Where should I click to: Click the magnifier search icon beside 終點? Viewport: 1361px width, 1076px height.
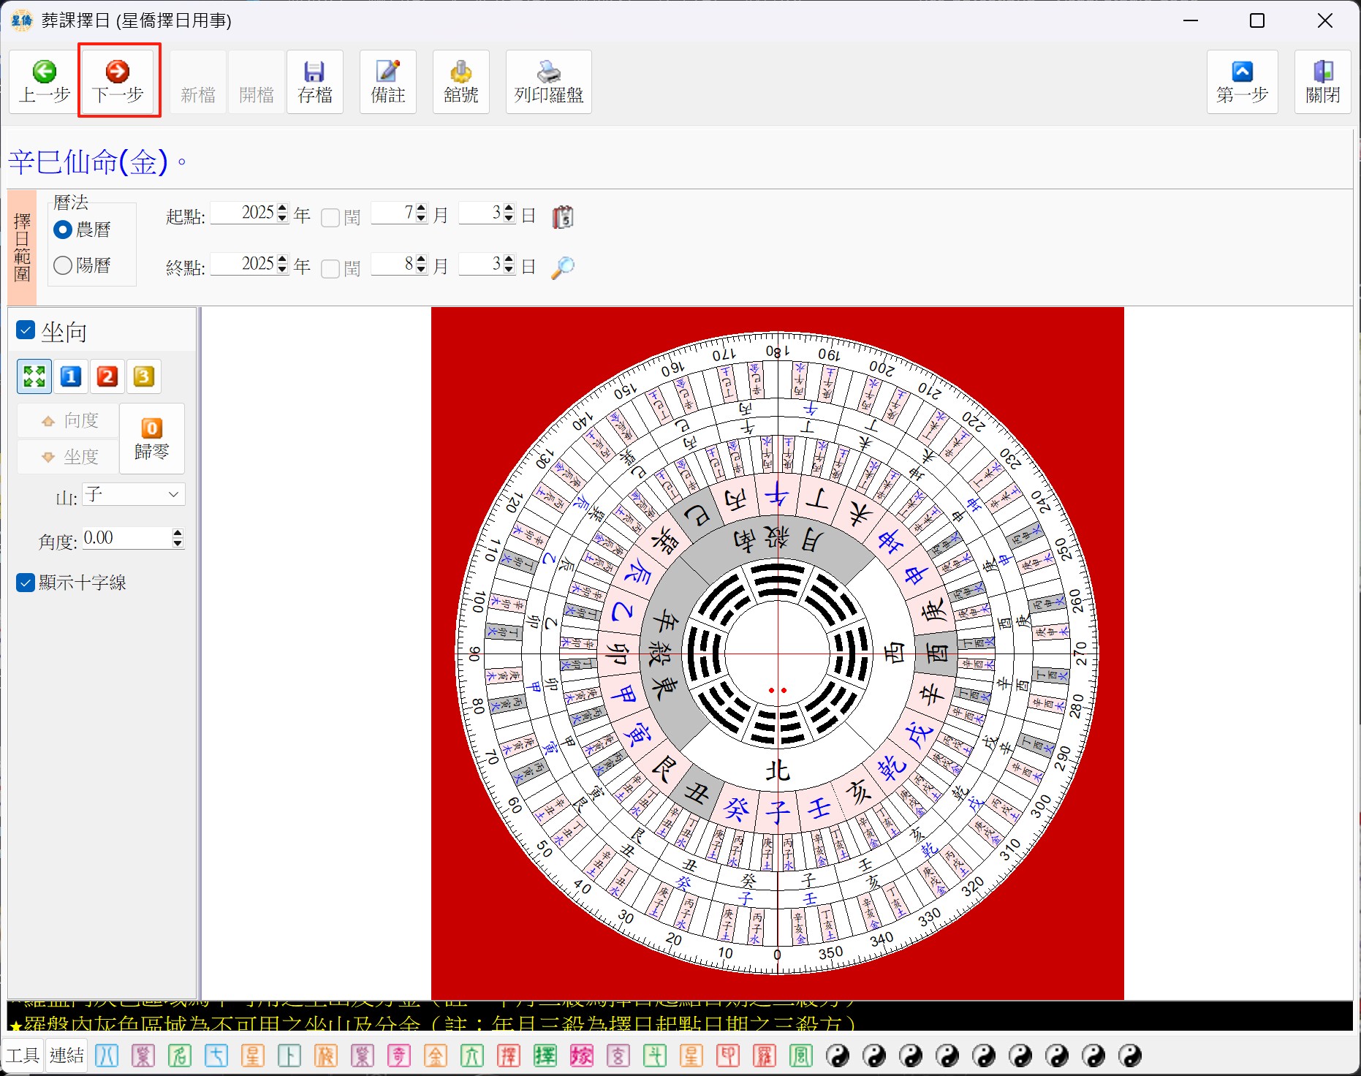tap(562, 268)
